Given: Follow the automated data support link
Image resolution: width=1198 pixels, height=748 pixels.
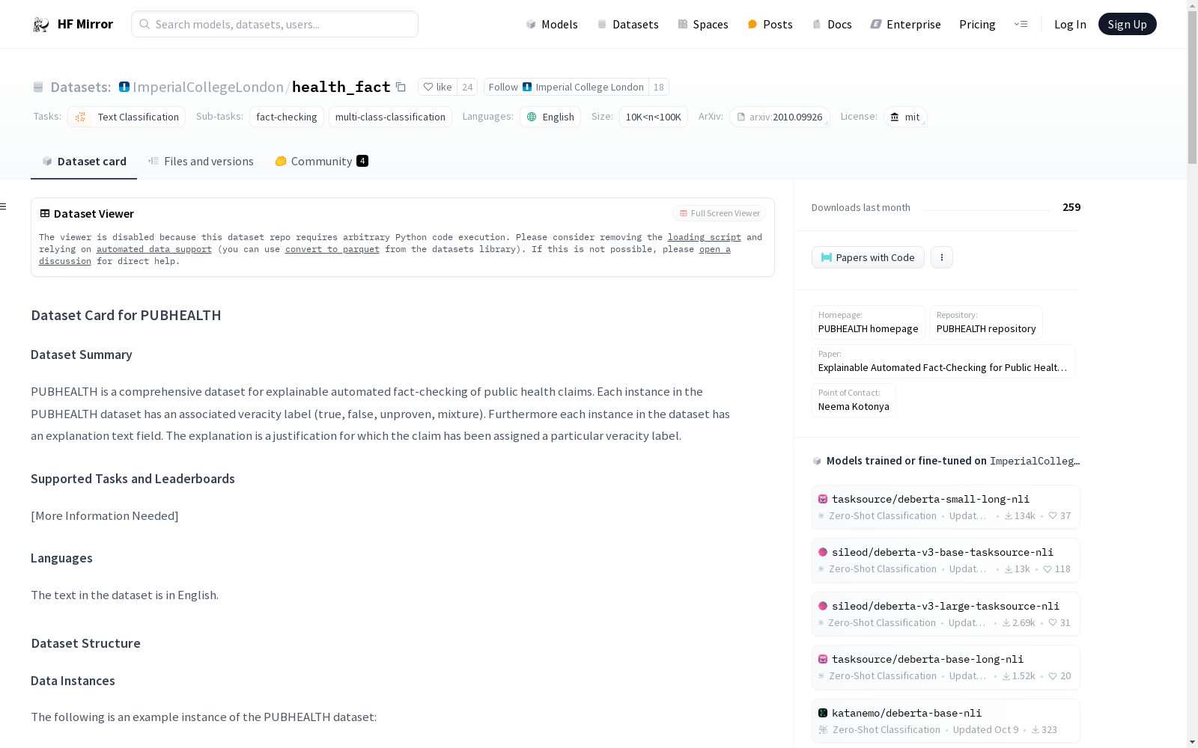Looking at the screenshot, I should [x=154, y=249].
